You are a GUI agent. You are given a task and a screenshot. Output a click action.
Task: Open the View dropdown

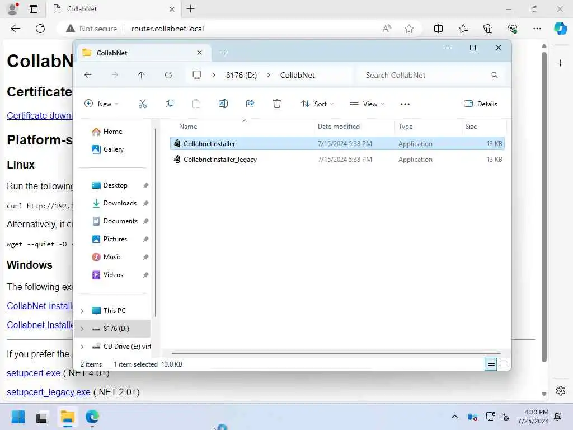[367, 104]
